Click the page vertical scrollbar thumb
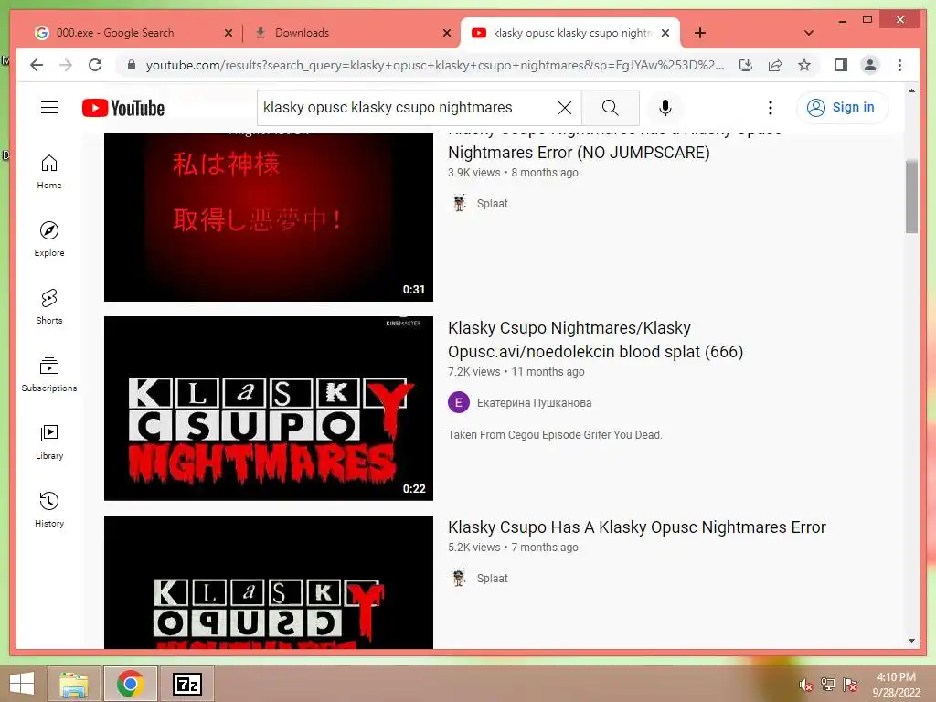This screenshot has height=702, width=936. click(911, 197)
